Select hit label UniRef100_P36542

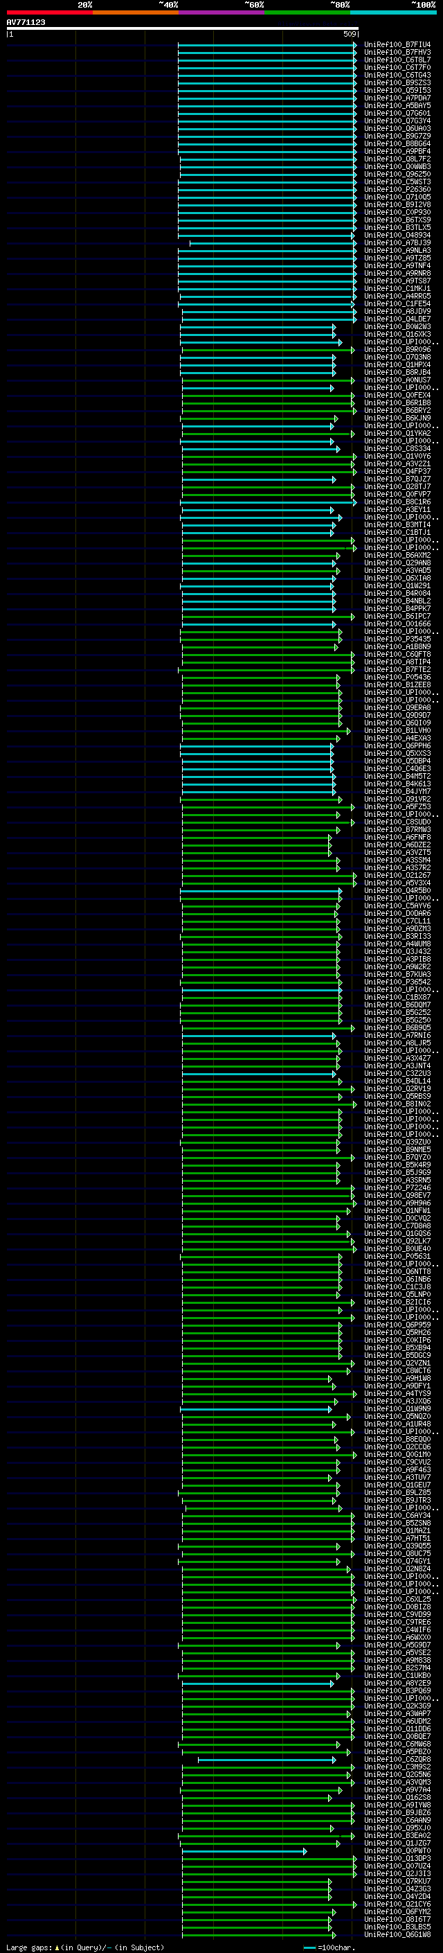[x=397, y=982]
